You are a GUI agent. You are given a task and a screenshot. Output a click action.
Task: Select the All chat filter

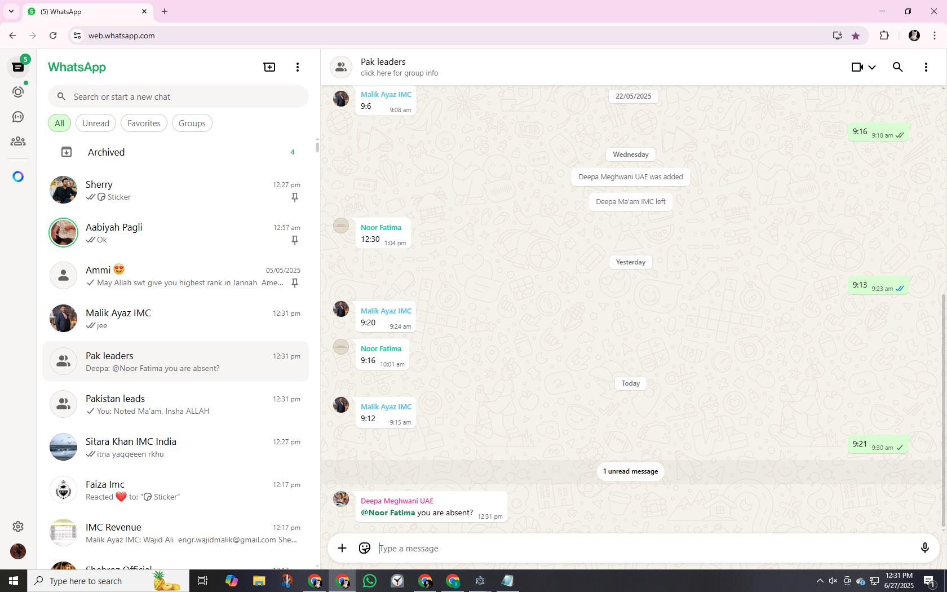point(59,123)
